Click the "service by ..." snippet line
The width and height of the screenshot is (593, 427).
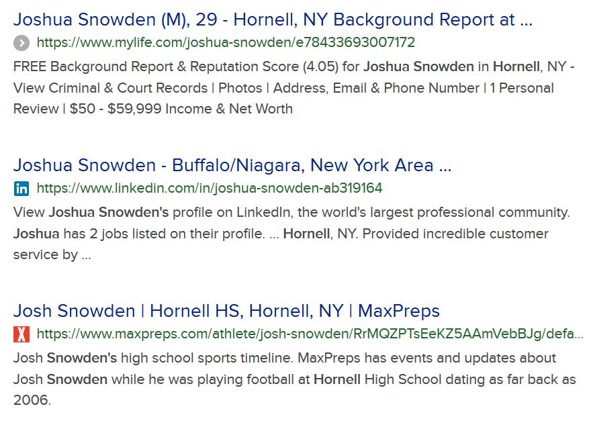(51, 255)
